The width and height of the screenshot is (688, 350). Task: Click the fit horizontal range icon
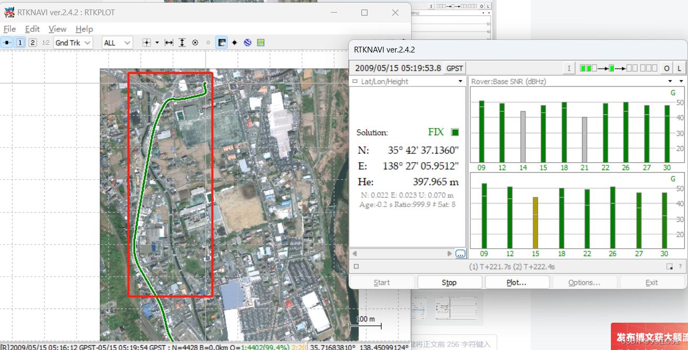point(169,43)
